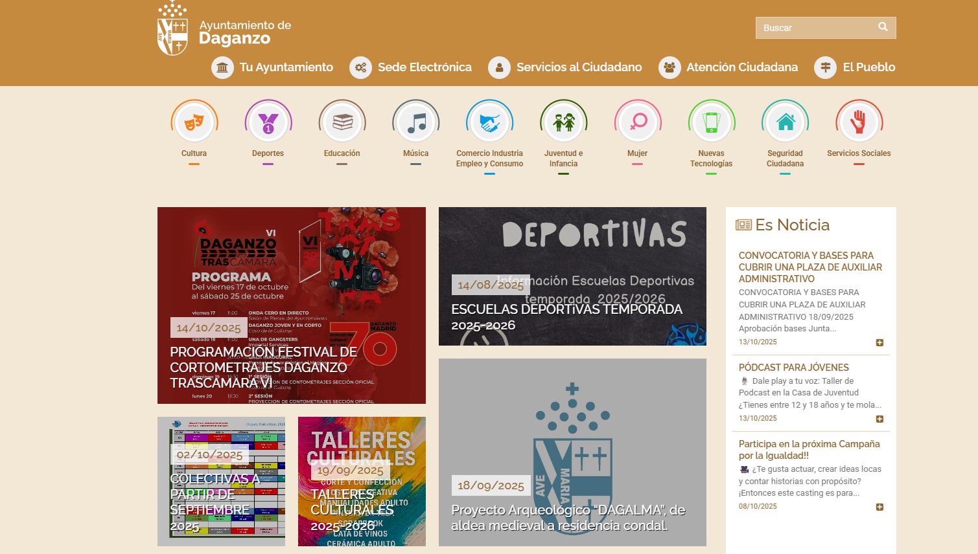The height and width of the screenshot is (554, 978).
Task: Open the Nuevas Tecnologías phone icon
Action: (711, 122)
